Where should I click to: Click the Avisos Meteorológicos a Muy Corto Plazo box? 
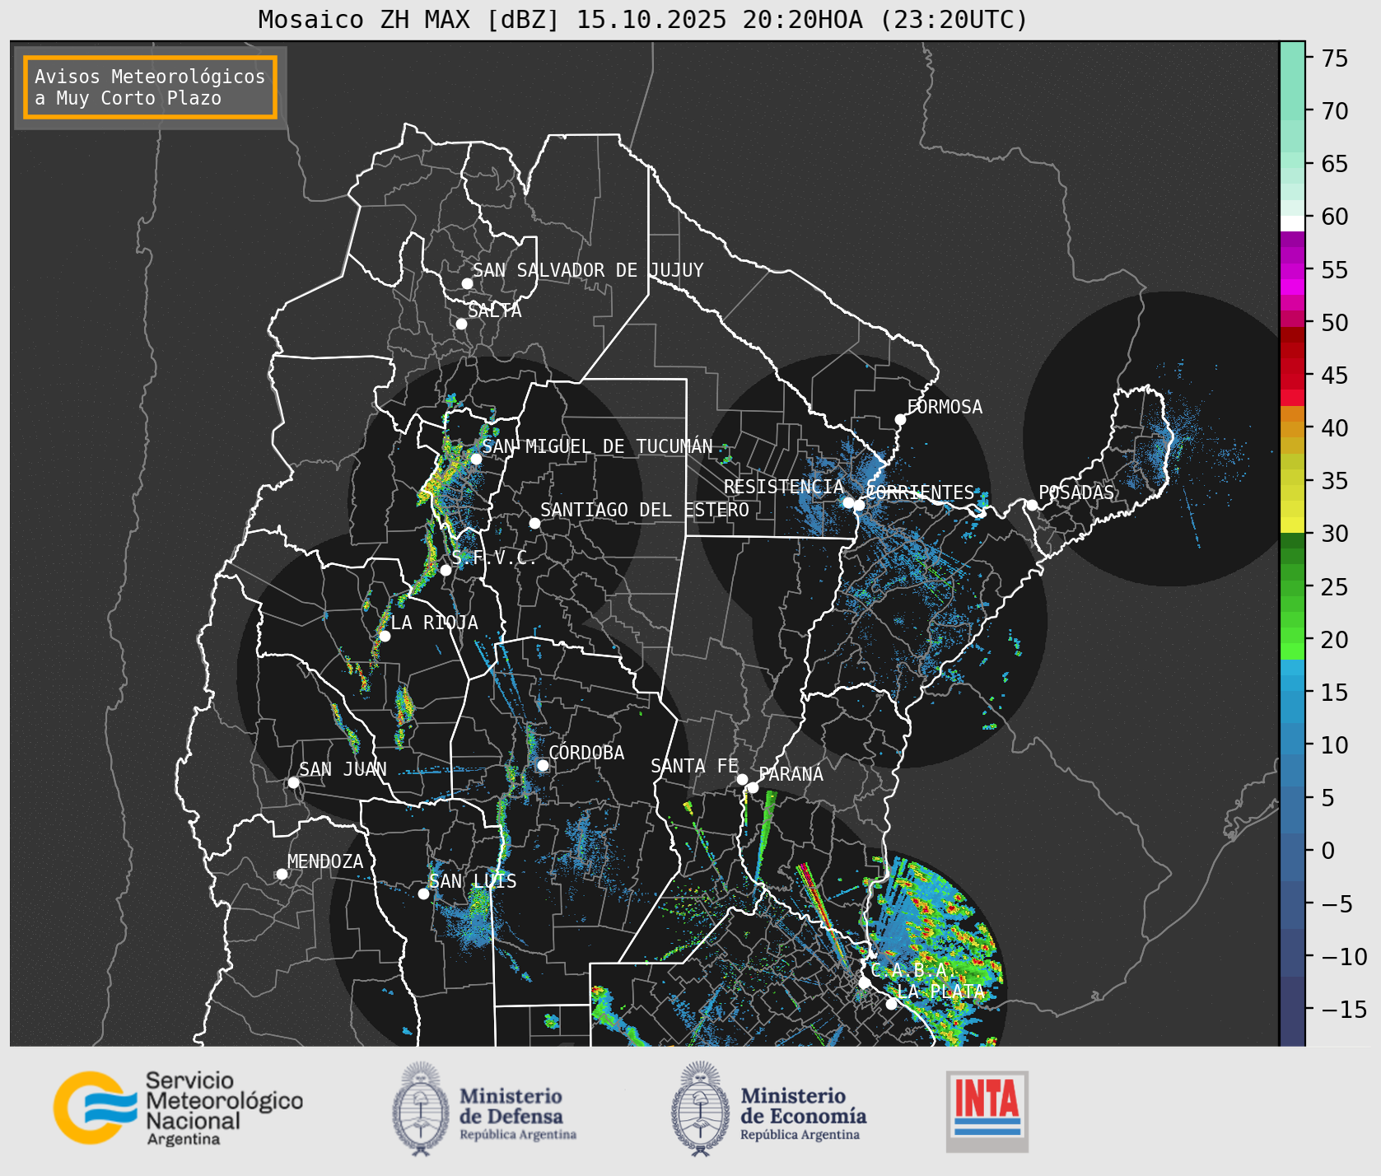click(150, 87)
